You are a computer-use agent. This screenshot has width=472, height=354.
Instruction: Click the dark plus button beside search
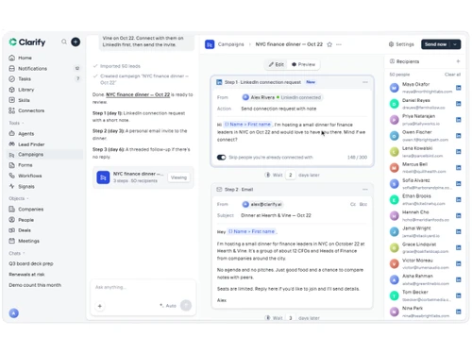[x=76, y=42]
